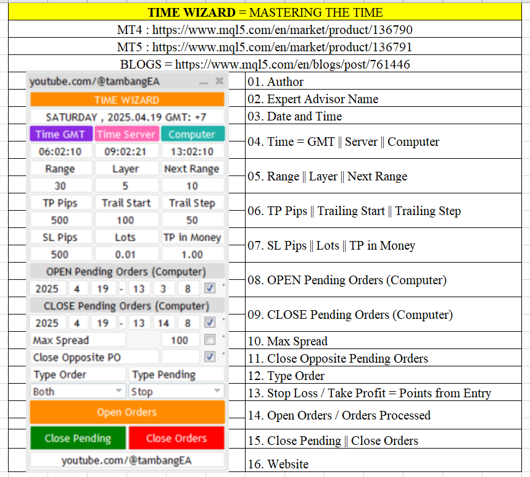
Task: Edit the TP Pips value 500
Action: coord(61,220)
